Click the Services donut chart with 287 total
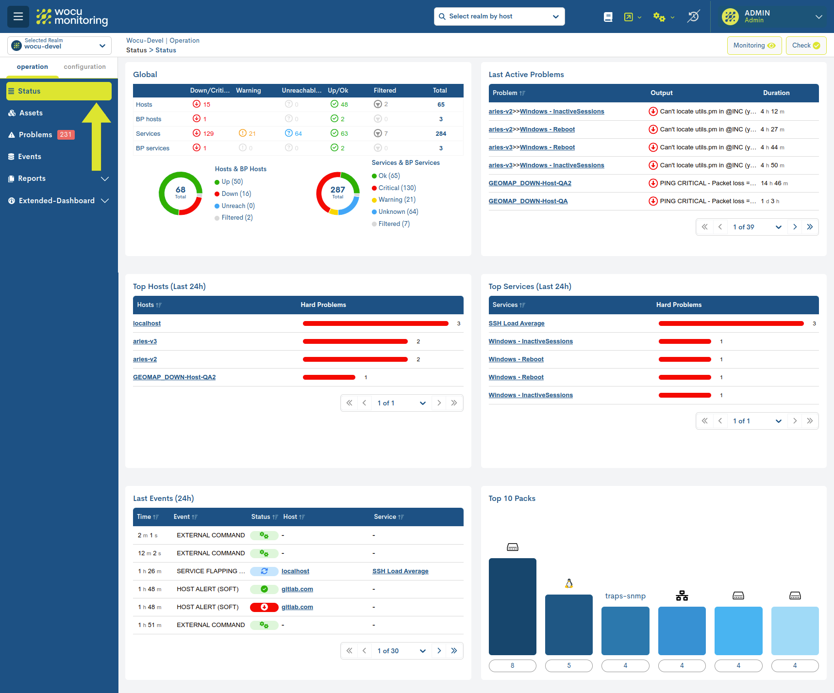This screenshot has width=834, height=693. (x=338, y=193)
